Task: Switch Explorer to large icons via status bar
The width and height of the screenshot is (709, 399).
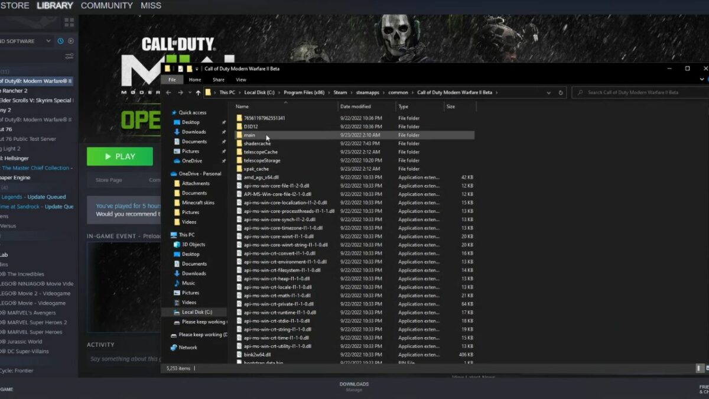Action: tap(707, 367)
